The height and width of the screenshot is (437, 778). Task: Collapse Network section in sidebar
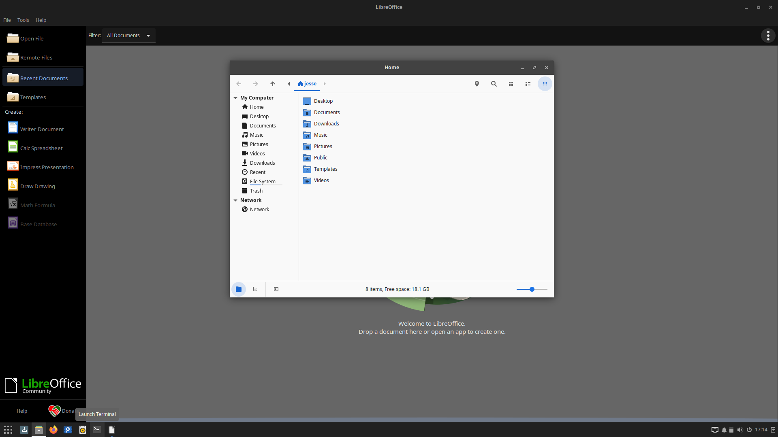[235, 200]
